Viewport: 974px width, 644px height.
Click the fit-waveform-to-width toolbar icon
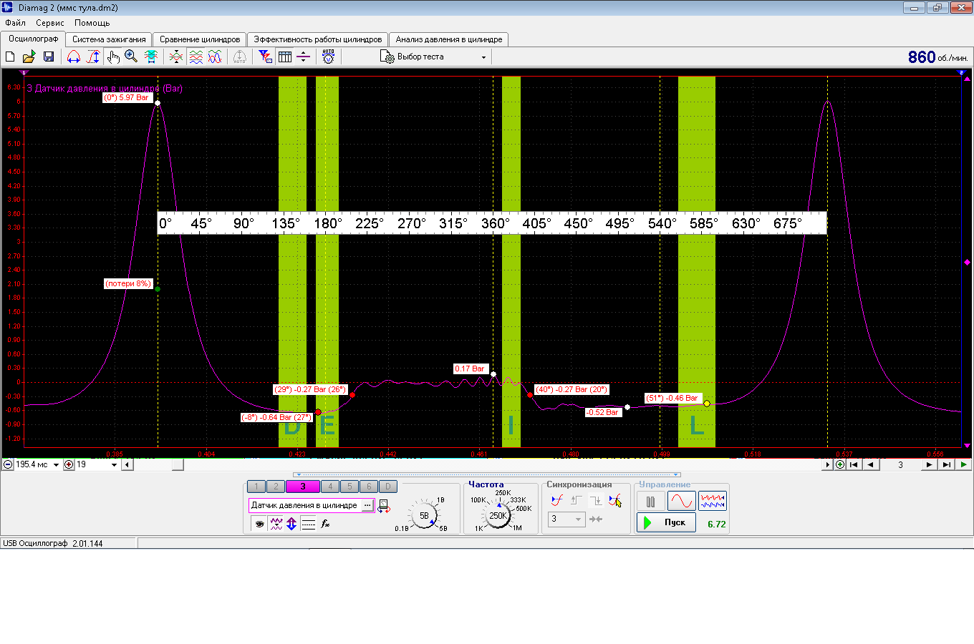pos(151,57)
